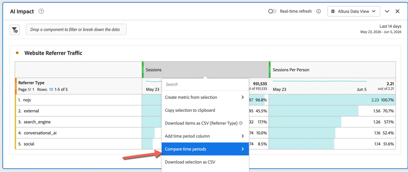Collapse the panel with the chevron icon

(x=387, y=11)
